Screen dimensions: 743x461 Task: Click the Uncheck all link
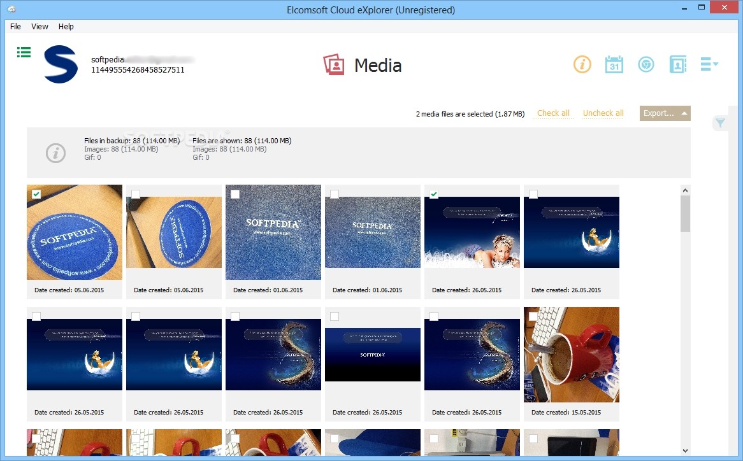(x=603, y=113)
